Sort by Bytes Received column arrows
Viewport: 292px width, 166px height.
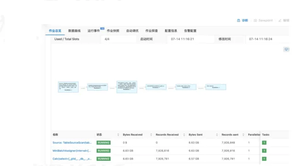point(151,135)
